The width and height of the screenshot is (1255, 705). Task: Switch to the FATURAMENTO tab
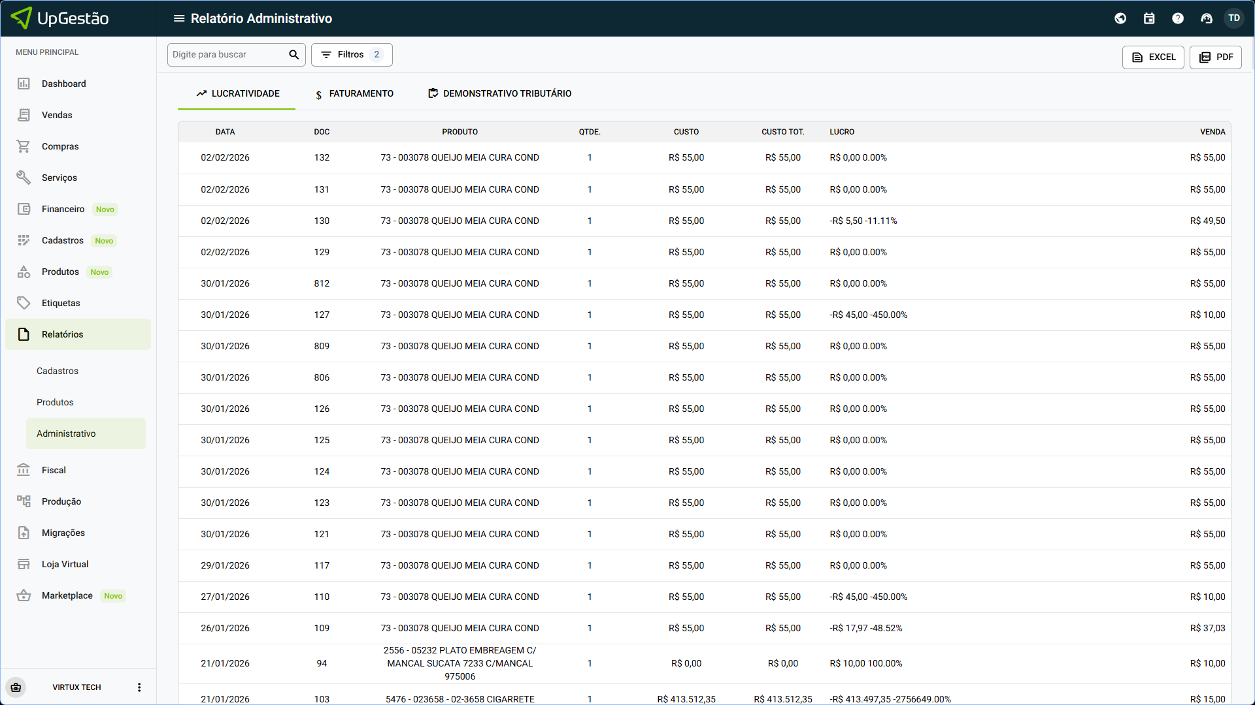coord(354,94)
